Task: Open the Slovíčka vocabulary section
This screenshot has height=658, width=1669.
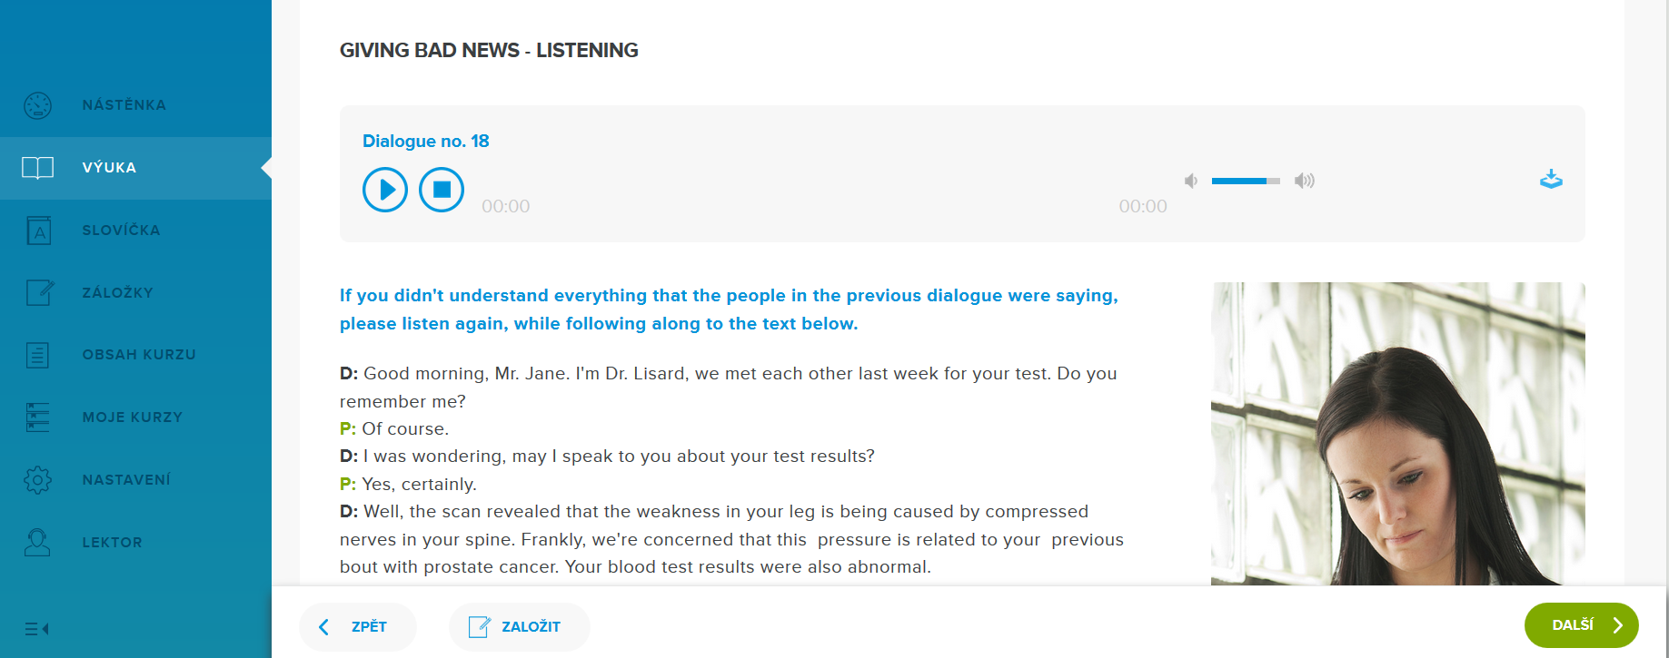Action: click(x=121, y=231)
